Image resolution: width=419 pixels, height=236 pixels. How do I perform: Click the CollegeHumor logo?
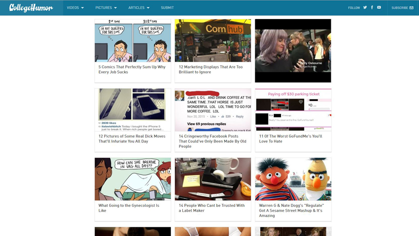click(31, 8)
